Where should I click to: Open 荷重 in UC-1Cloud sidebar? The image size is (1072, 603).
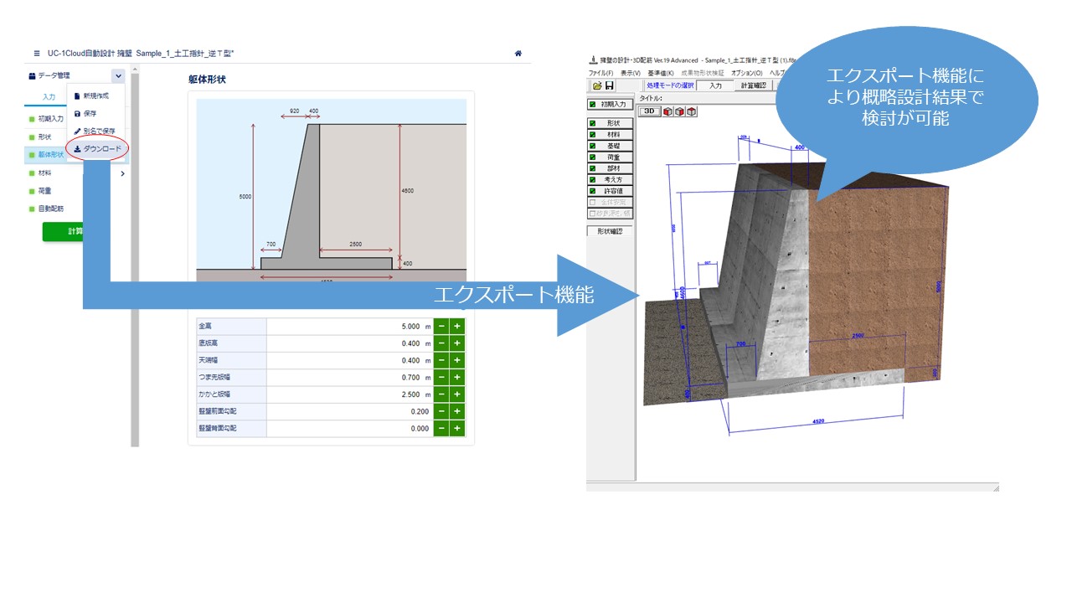pyautogui.click(x=45, y=191)
